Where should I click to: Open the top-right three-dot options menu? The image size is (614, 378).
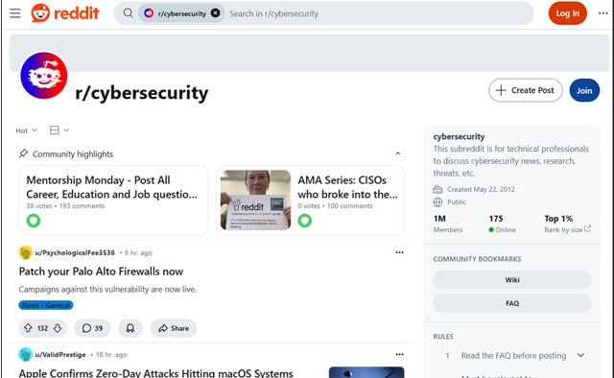[x=603, y=13]
